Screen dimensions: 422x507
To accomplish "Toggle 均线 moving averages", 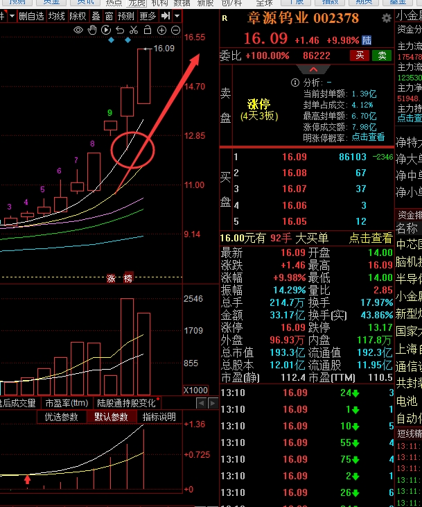I will 57,16.
